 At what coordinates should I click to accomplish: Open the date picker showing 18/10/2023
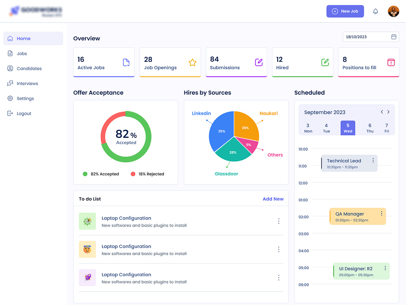[370, 37]
